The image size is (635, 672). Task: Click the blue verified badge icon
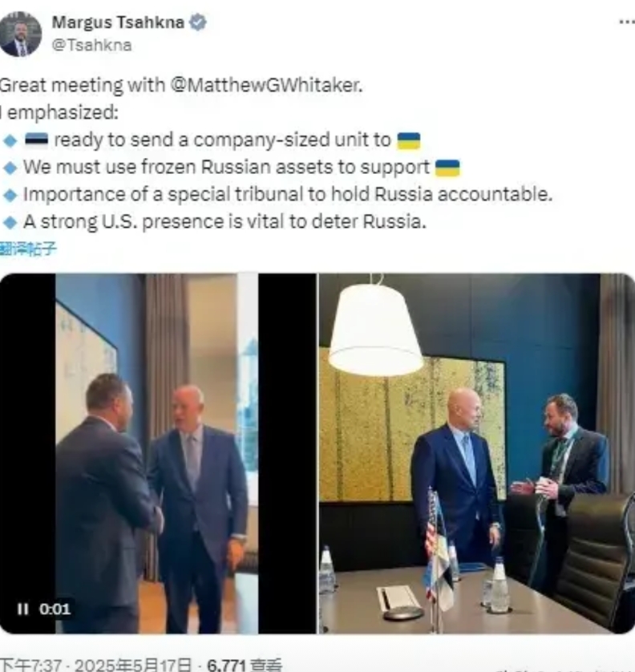pyautogui.click(x=197, y=22)
